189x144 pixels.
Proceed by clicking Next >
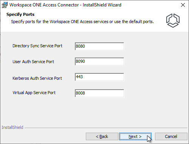click(x=135, y=136)
